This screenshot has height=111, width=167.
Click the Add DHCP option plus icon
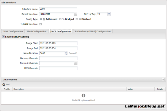4,84
